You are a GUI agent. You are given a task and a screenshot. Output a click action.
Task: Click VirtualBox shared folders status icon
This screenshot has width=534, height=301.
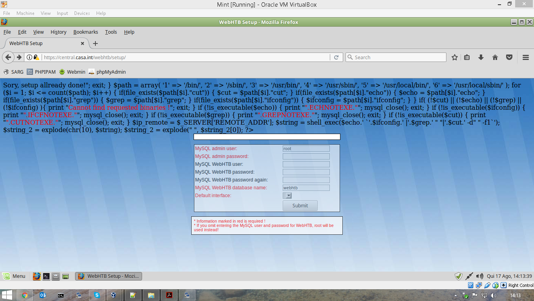[496, 285]
